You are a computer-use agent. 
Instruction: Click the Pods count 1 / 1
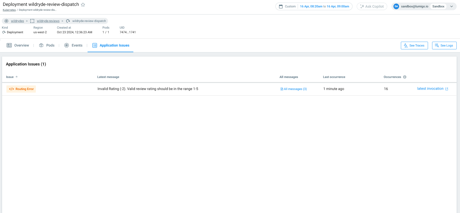tap(106, 32)
